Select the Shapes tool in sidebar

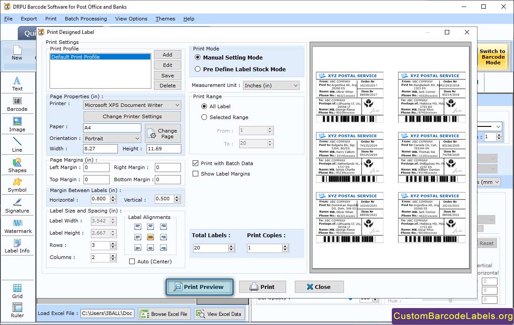tap(17, 166)
